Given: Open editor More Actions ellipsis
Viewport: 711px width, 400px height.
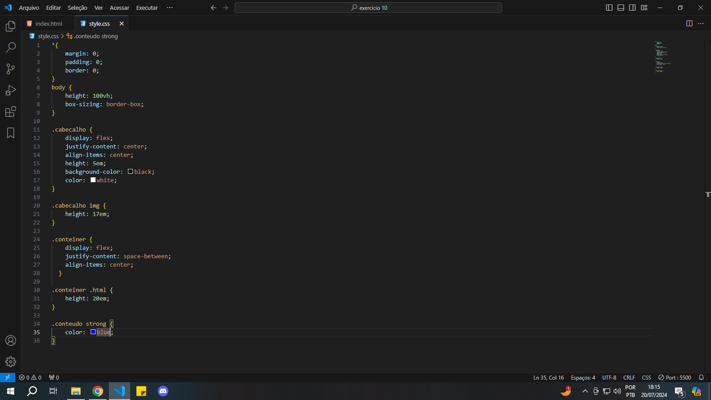Looking at the screenshot, I should click(x=701, y=24).
